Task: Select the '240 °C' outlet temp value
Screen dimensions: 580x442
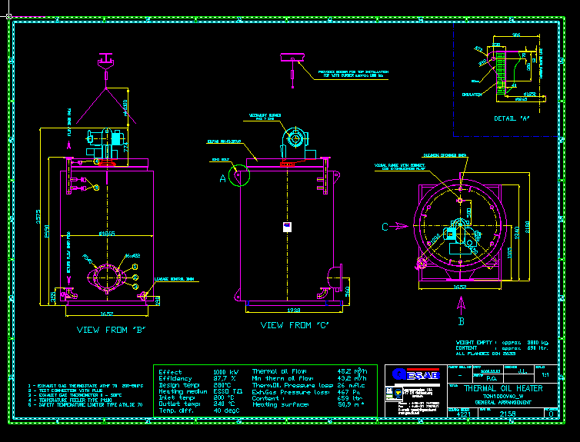Action: (224, 404)
